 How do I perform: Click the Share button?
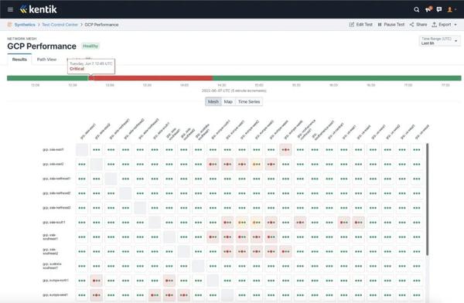click(x=418, y=25)
